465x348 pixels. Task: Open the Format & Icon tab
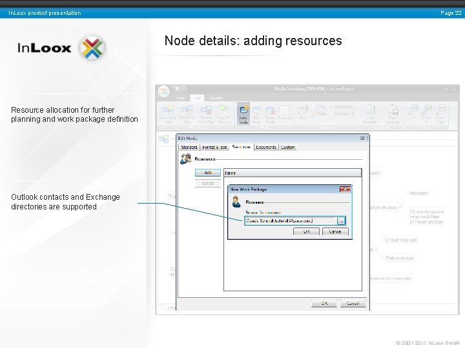(215, 147)
